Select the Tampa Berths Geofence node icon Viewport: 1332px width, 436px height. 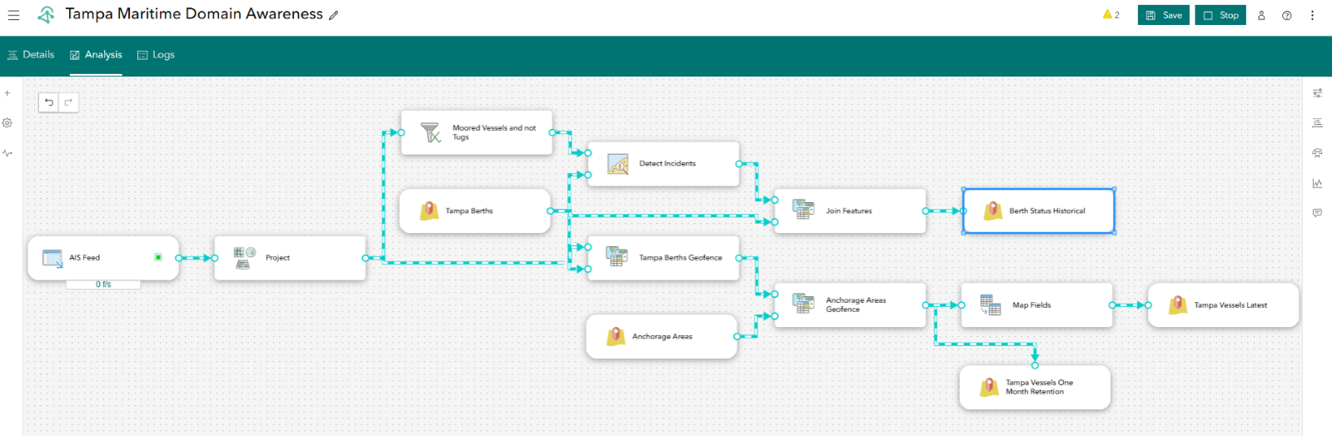coord(617,257)
